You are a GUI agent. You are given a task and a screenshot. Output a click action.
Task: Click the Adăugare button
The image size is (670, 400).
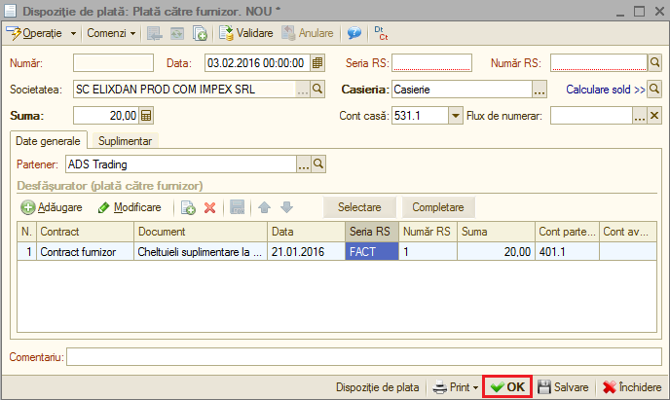click(x=52, y=207)
